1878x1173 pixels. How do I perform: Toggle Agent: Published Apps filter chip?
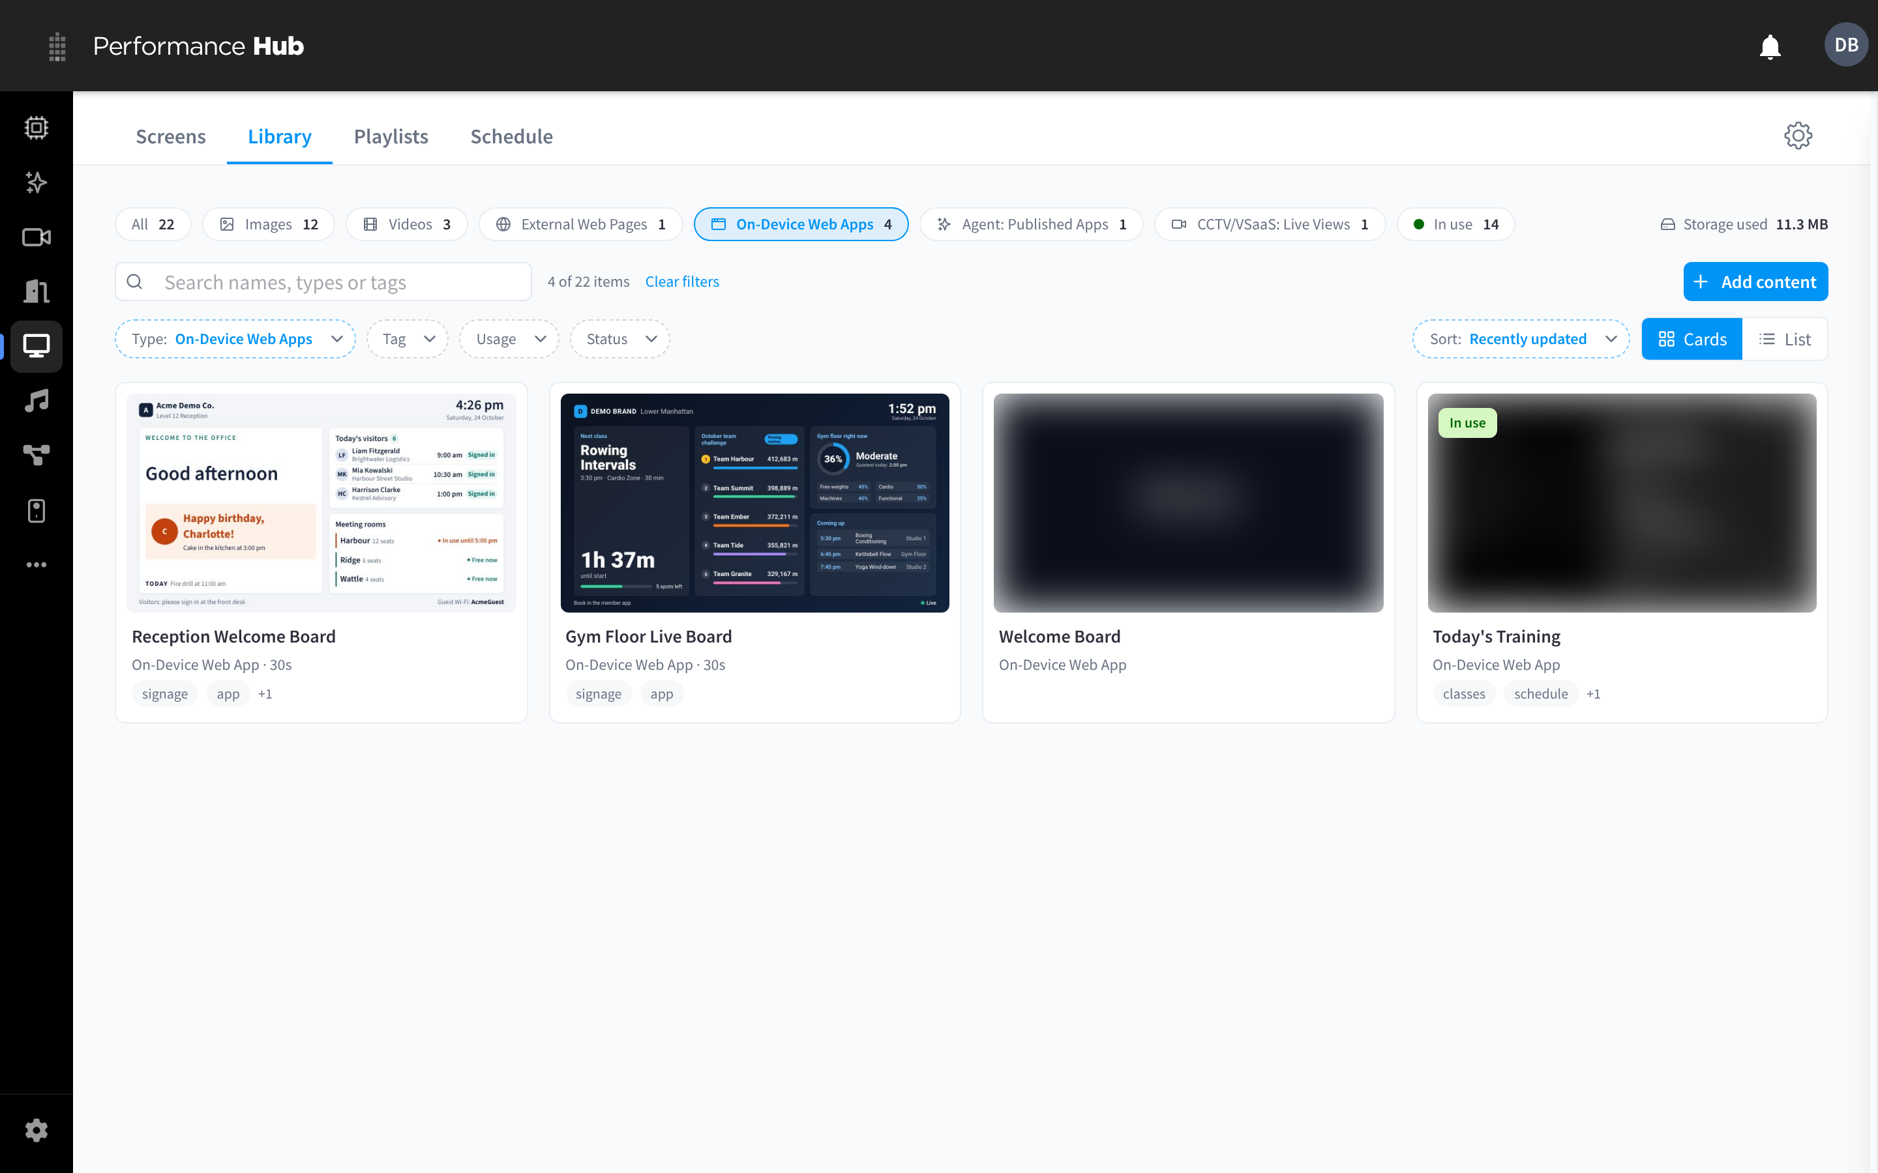1032,224
